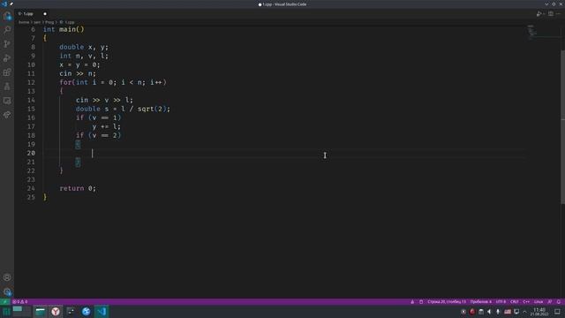Open the clock and date in taskbar
This screenshot has width=565, height=318.
click(x=539, y=312)
